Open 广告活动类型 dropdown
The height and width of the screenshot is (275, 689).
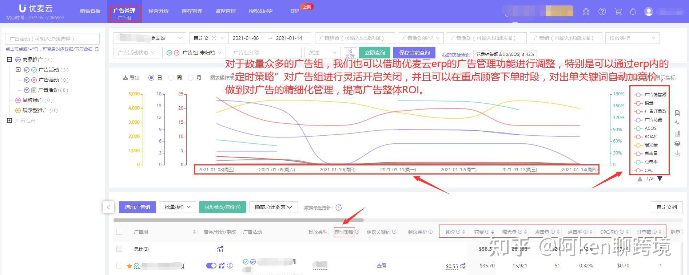(x=421, y=38)
